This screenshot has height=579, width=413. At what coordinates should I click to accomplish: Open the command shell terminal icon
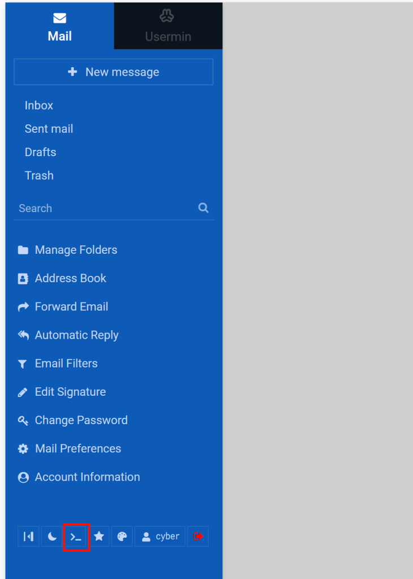point(76,537)
